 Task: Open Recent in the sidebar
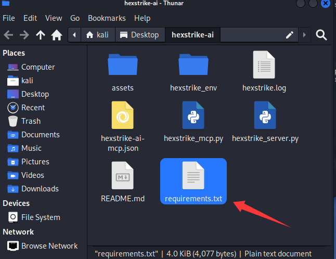26,108
